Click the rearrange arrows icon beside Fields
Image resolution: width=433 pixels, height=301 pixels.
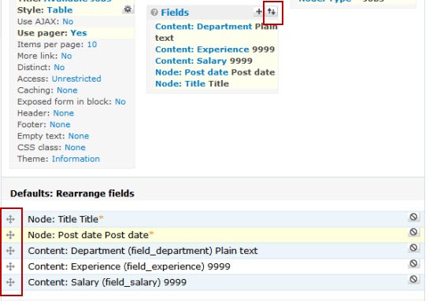point(272,12)
